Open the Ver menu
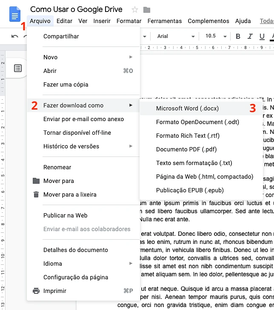The width and height of the screenshot is (274, 310). point(83,21)
